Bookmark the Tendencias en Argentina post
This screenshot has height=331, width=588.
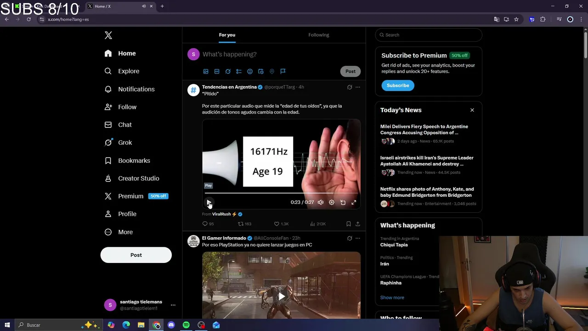tap(349, 224)
